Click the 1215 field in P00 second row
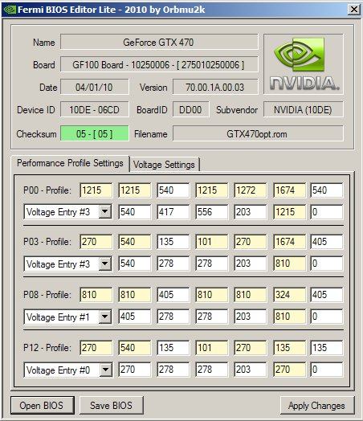Viewport: 363px width, 421px height. 289,212
